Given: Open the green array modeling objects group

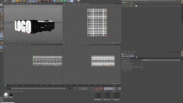Looking at the screenshot, I should (x=65, y=1).
